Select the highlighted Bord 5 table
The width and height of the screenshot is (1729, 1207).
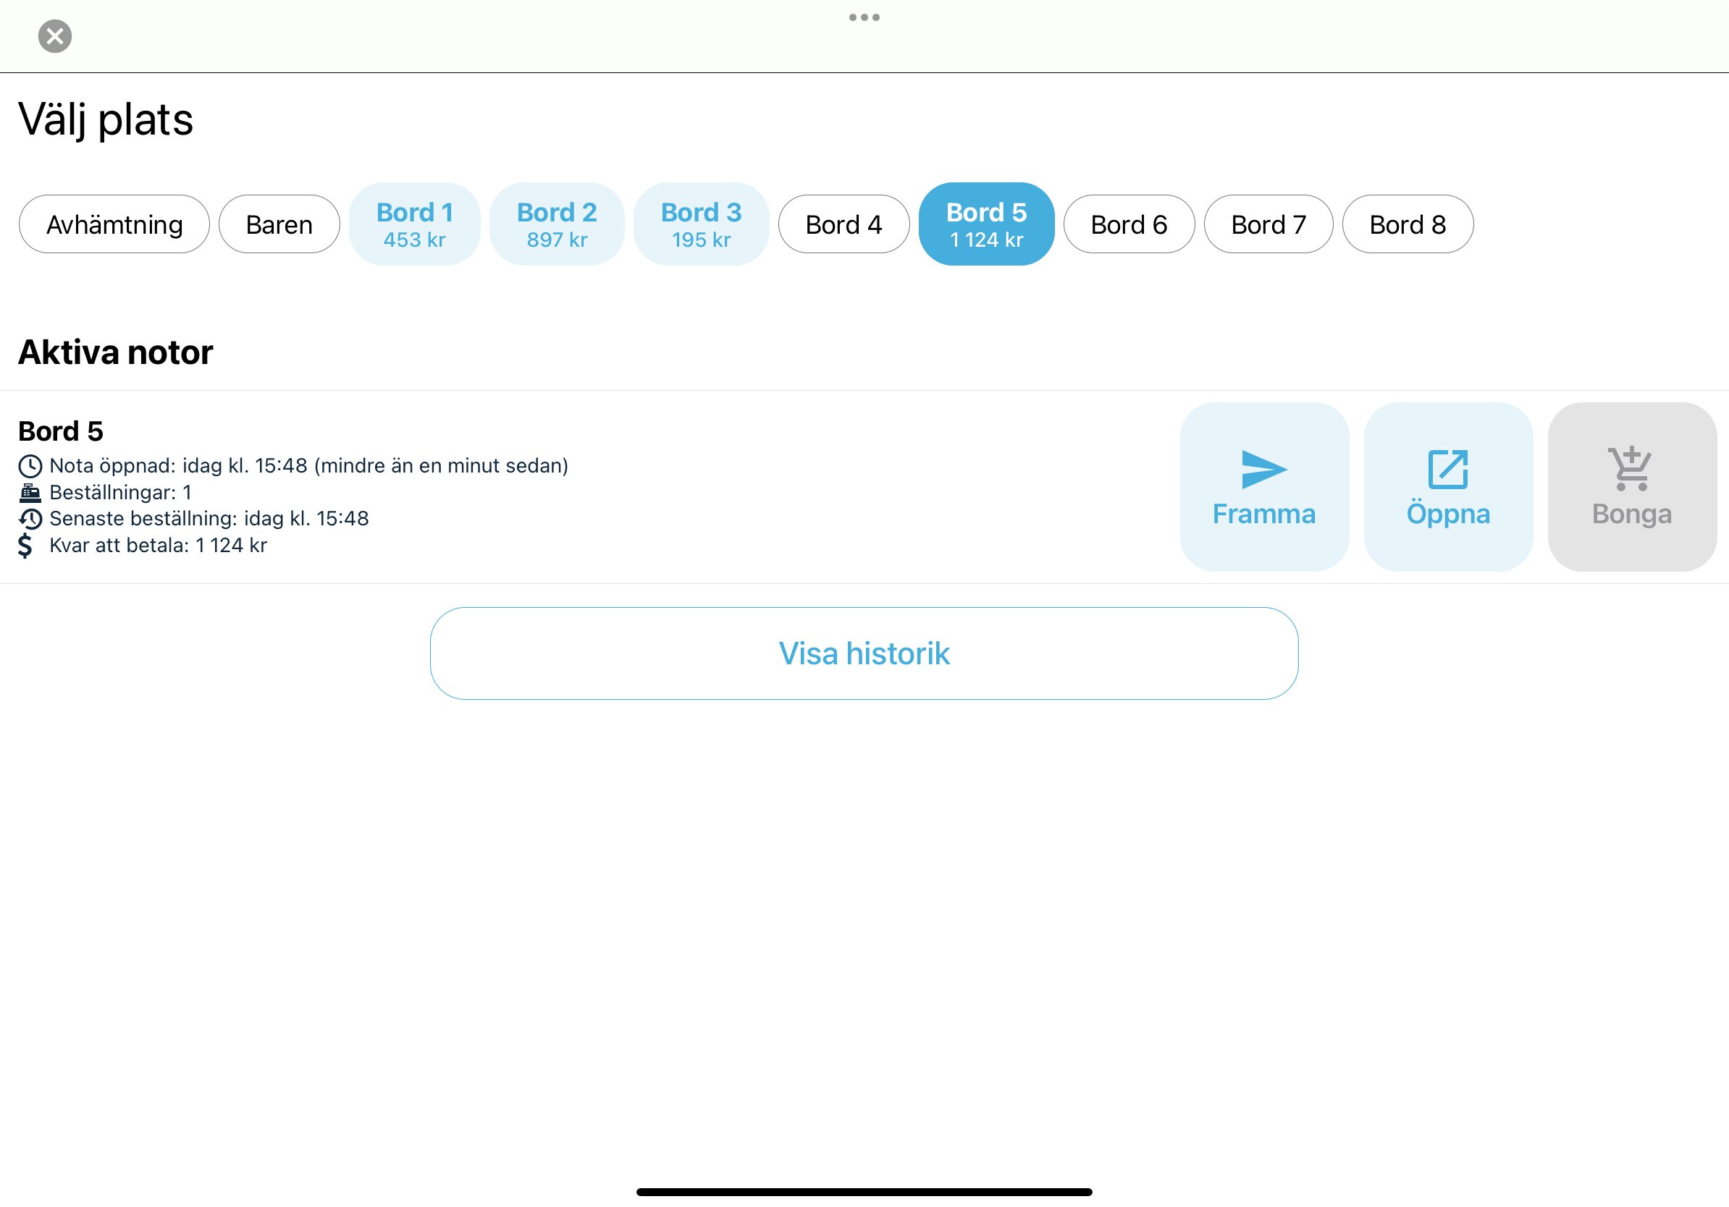(x=986, y=224)
